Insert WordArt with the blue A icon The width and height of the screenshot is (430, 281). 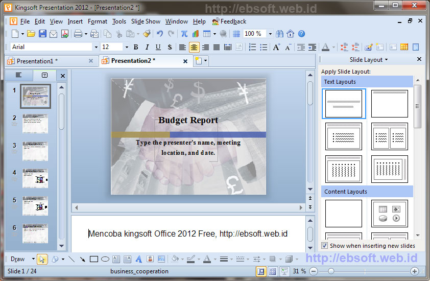click(139, 259)
